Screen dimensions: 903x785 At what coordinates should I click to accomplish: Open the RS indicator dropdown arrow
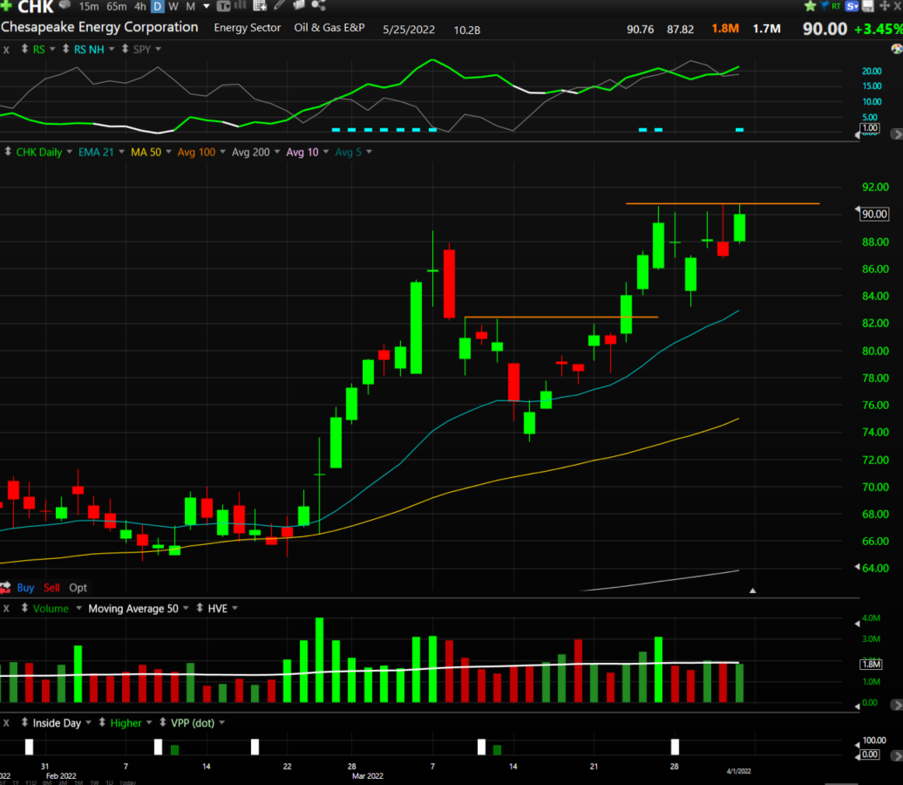(52, 49)
